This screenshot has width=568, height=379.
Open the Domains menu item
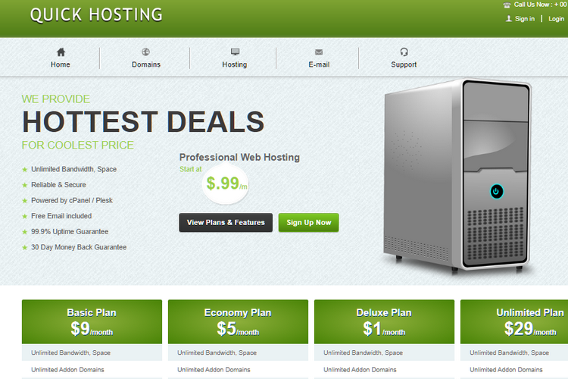coord(146,64)
